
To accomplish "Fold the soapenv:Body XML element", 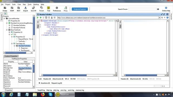I will click(x=40, y=25).
